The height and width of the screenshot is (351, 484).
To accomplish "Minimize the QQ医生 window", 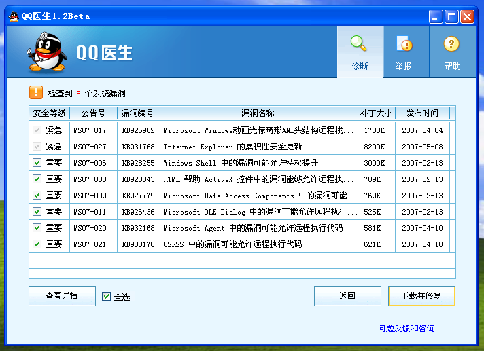I will (x=436, y=17).
